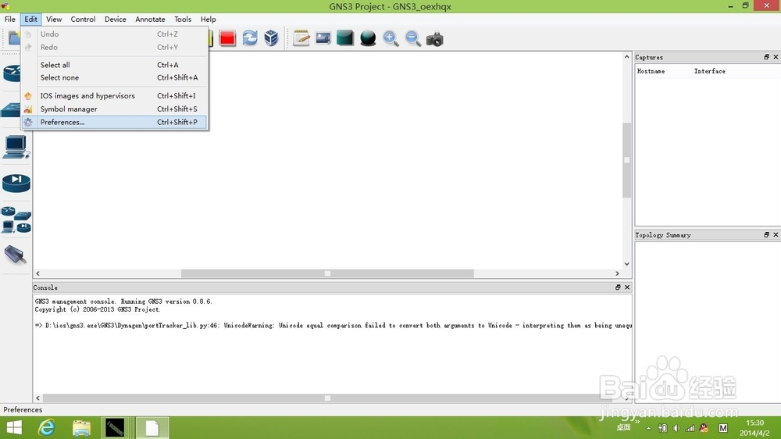Launch Internet Explorer from taskbar

(x=46, y=427)
